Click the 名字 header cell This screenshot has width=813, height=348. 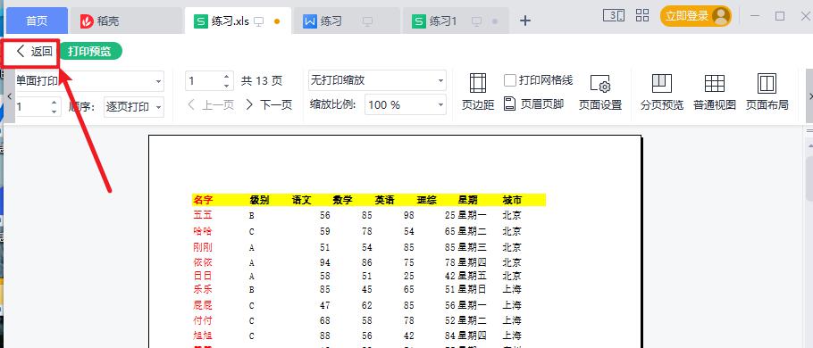[x=204, y=200]
